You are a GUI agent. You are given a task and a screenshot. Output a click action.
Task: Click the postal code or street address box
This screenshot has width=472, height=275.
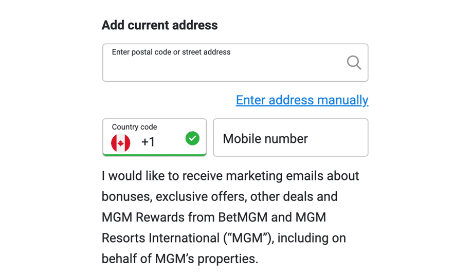coord(235,63)
